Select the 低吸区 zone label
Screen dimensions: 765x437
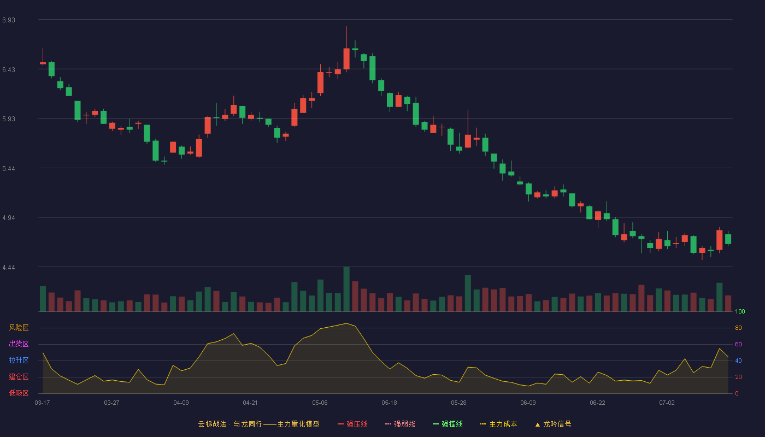[x=19, y=393]
